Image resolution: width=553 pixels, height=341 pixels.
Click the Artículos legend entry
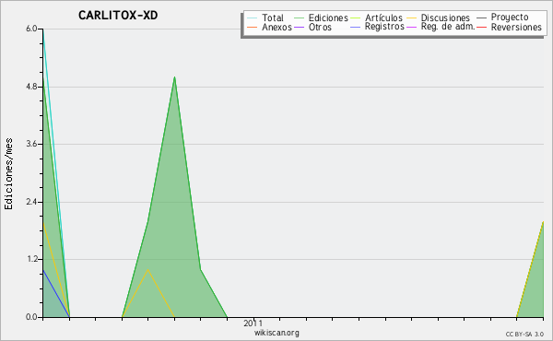click(383, 18)
